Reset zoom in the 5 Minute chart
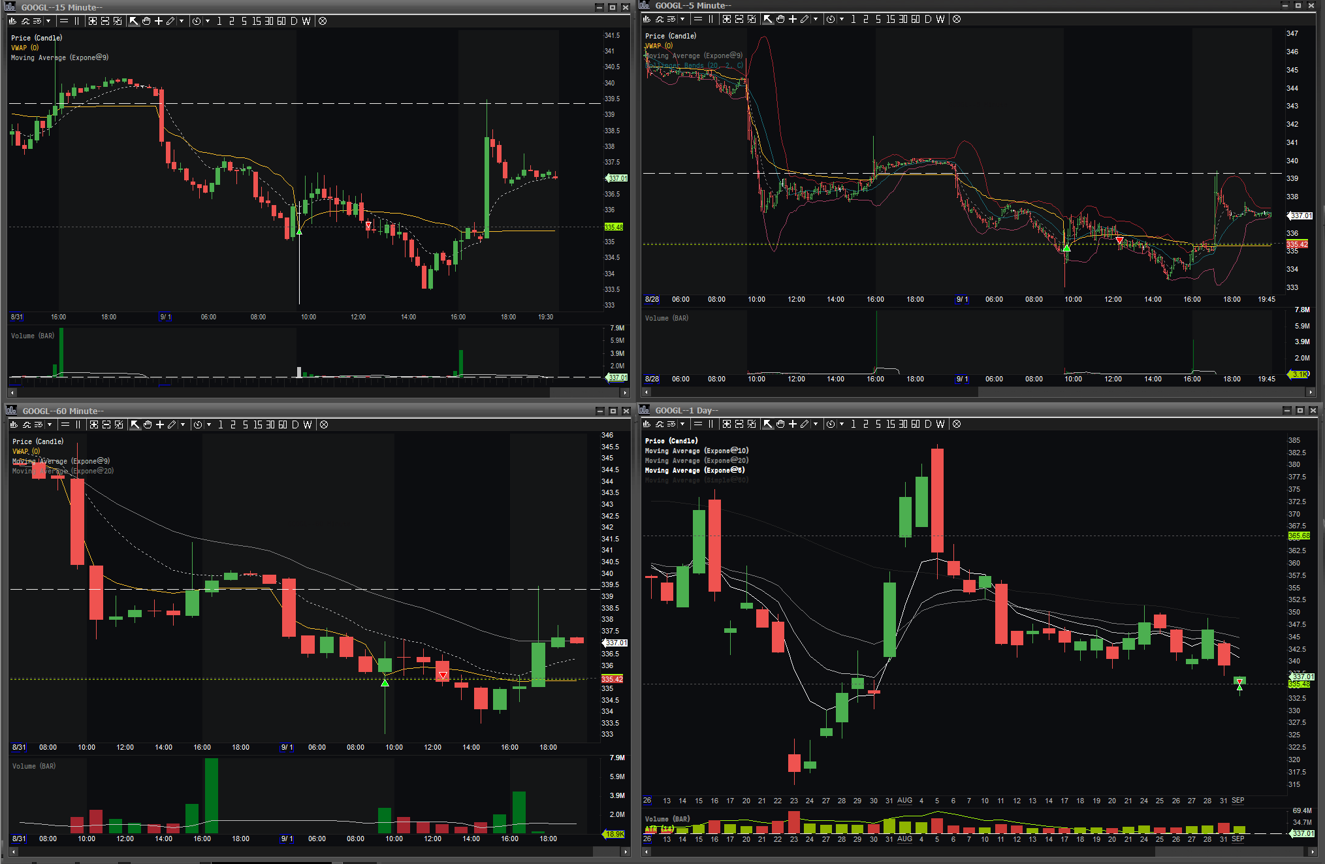Image resolution: width=1325 pixels, height=864 pixels. click(x=752, y=19)
